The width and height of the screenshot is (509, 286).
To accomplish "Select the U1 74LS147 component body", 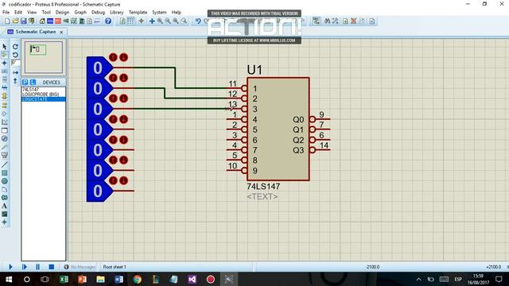I will (278, 129).
